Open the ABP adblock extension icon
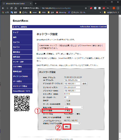The height and width of the screenshot is (140, 121). tap(104, 8)
